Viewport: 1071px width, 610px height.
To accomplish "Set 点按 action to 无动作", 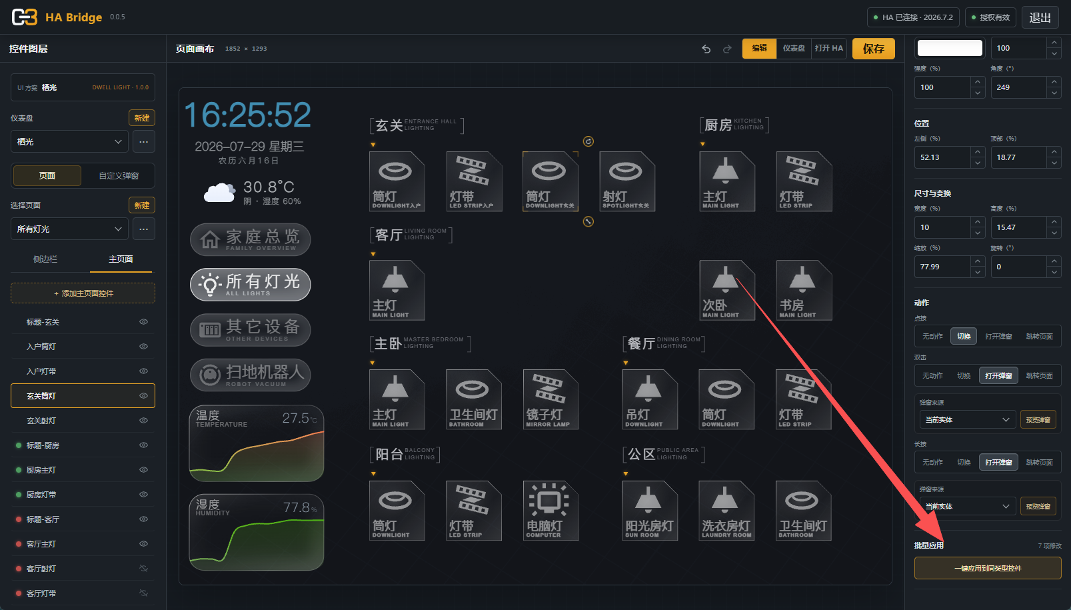I will [932, 337].
